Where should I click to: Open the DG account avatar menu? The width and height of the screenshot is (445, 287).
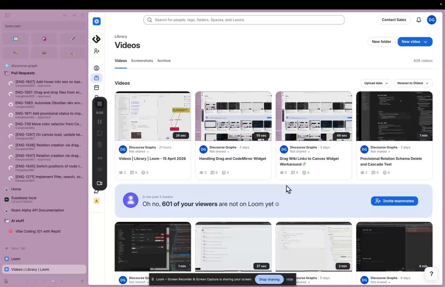coord(431,20)
